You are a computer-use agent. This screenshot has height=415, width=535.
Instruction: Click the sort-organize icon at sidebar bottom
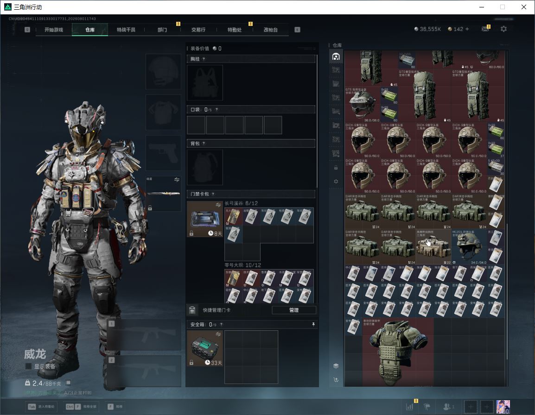point(336,379)
